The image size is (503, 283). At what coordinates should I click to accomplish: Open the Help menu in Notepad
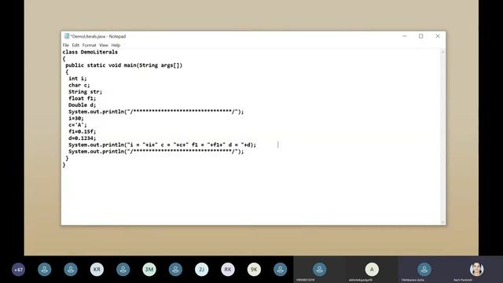coord(116,46)
